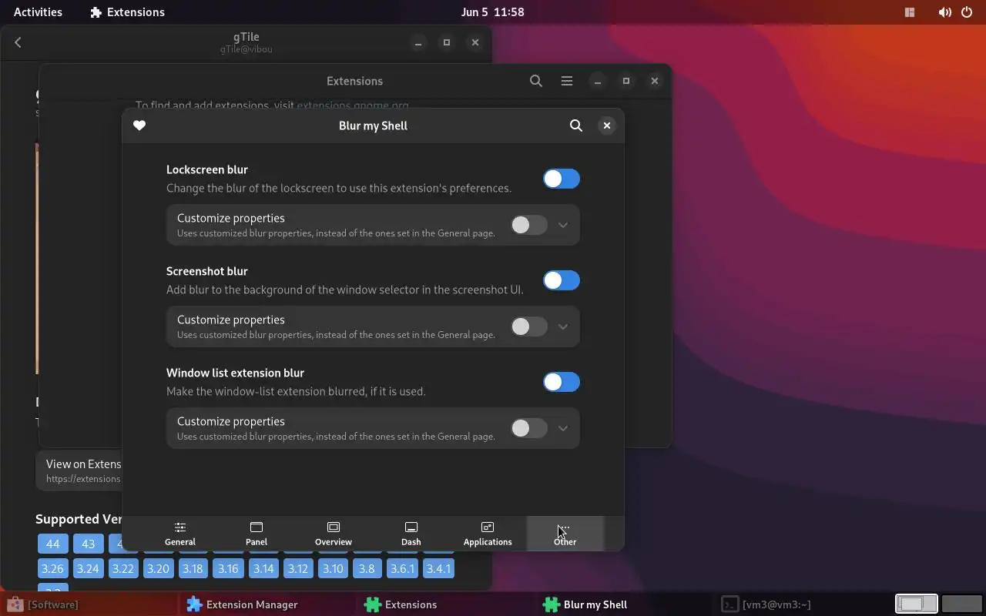Select the Other tab

point(565,534)
